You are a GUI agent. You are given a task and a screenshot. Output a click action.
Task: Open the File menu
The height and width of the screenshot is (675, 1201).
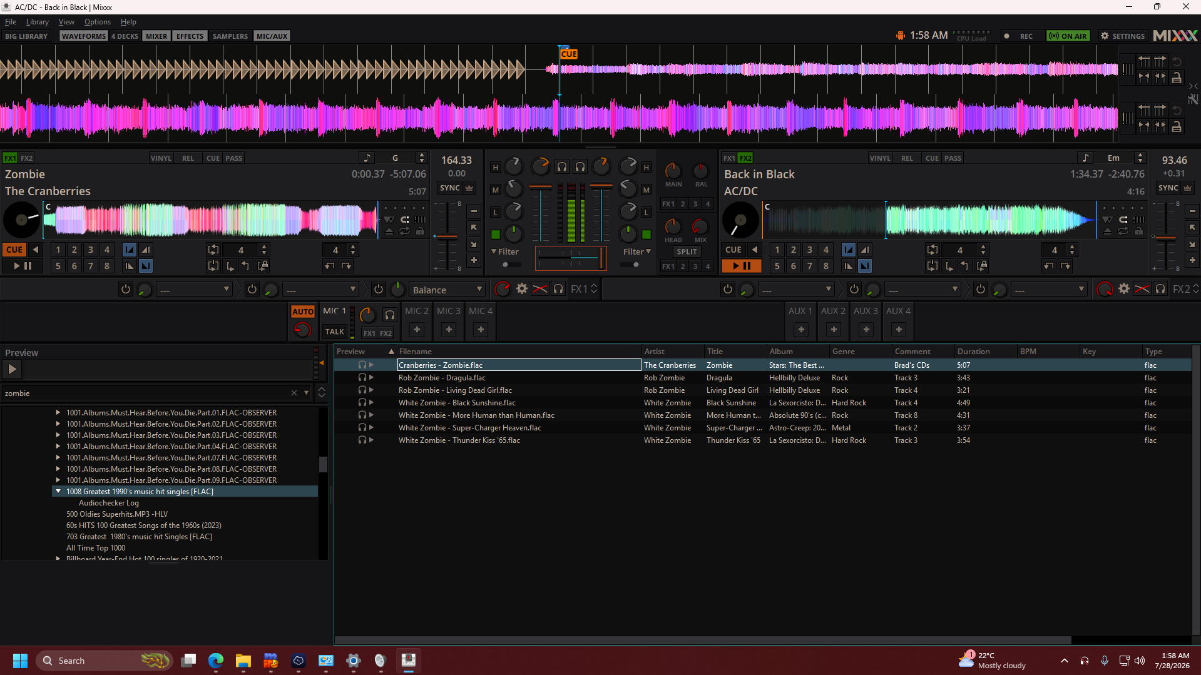click(x=11, y=21)
